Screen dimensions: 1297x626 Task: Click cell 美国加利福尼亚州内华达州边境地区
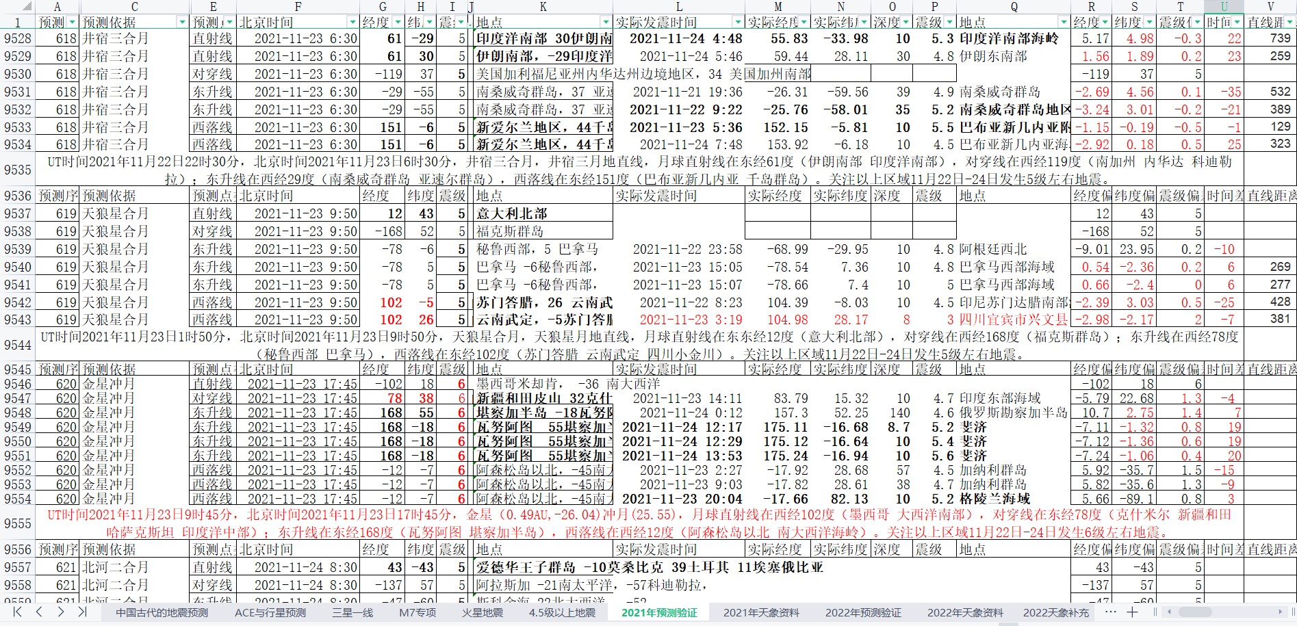543,74
